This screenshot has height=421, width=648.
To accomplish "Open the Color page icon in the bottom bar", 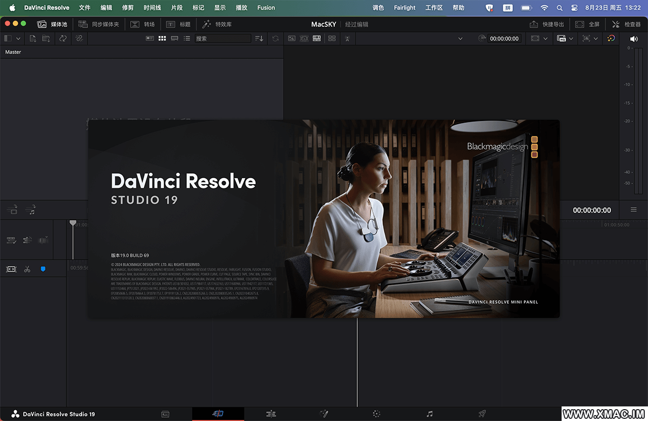I will [x=376, y=414].
